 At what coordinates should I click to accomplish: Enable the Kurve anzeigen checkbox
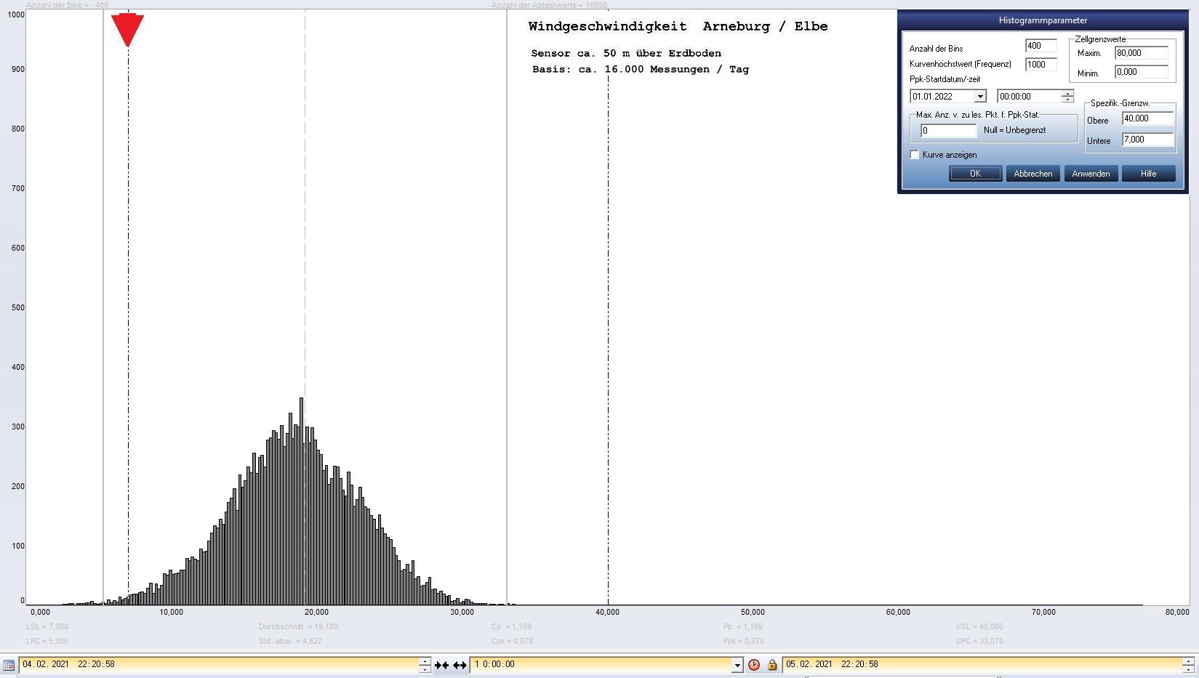915,155
